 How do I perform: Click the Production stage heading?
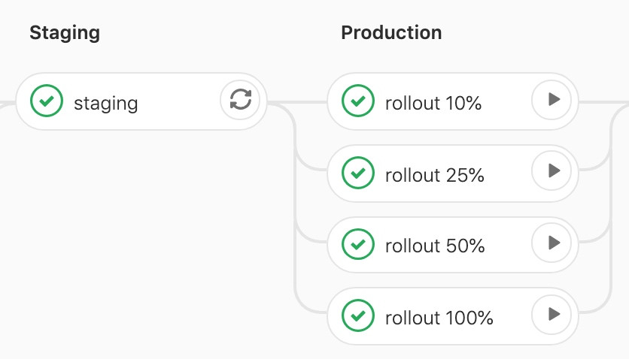[x=391, y=33]
